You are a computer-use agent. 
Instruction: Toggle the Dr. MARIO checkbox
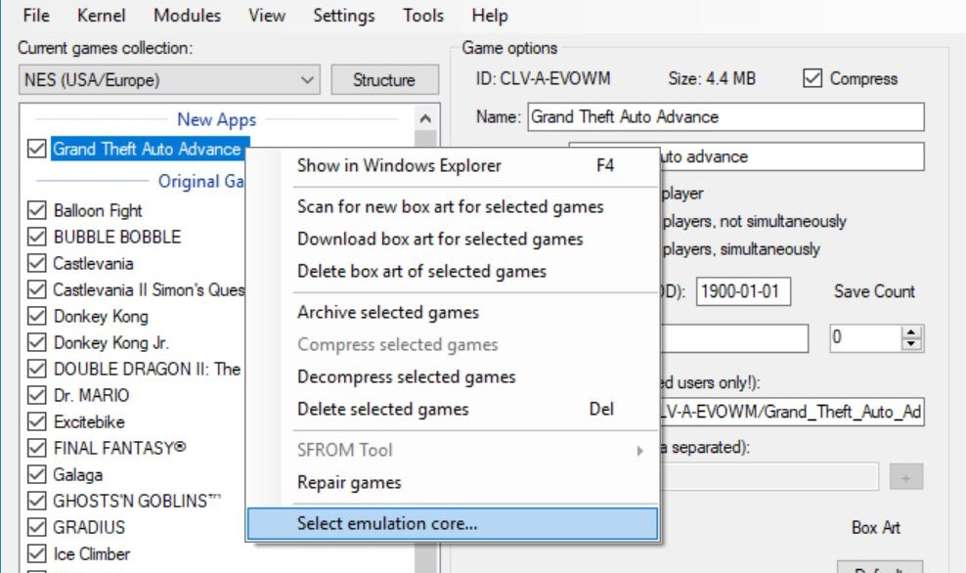(37, 395)
